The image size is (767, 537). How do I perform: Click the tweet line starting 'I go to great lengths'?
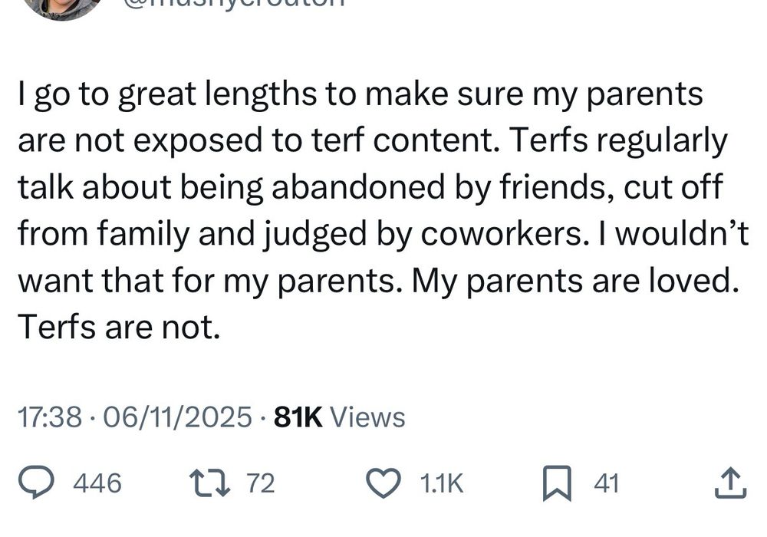(360, 94)
